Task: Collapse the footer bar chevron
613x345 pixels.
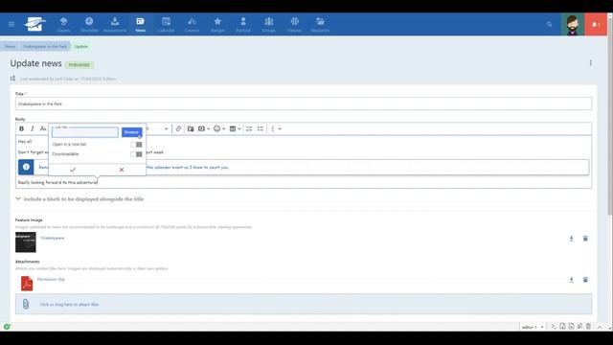Action: click(x=600, y=327)
